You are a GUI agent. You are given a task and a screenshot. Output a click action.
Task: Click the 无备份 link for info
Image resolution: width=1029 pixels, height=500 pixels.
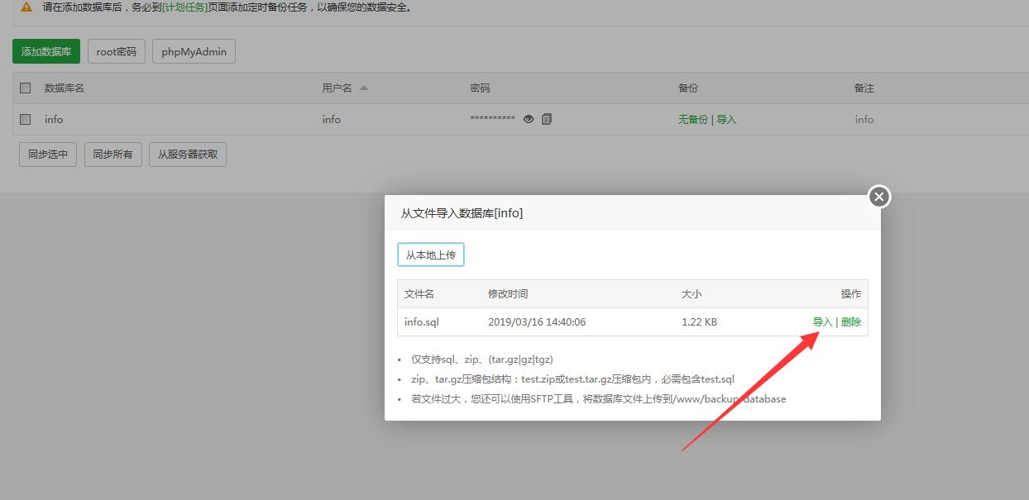click(692, 119)
